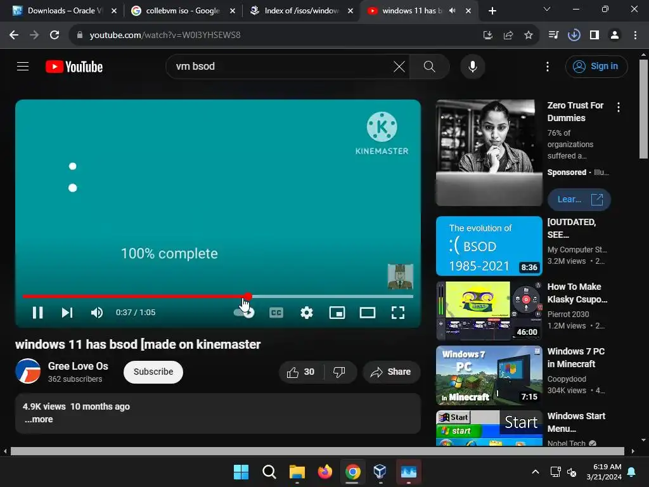Like the video with thumbs up
The height and width of the screenshot is (487, 649).
[x=301, y=372]
